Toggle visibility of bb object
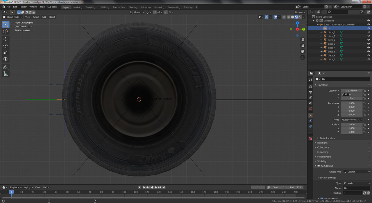This screenshot has width=372, height=203. [x=369, y=28]
